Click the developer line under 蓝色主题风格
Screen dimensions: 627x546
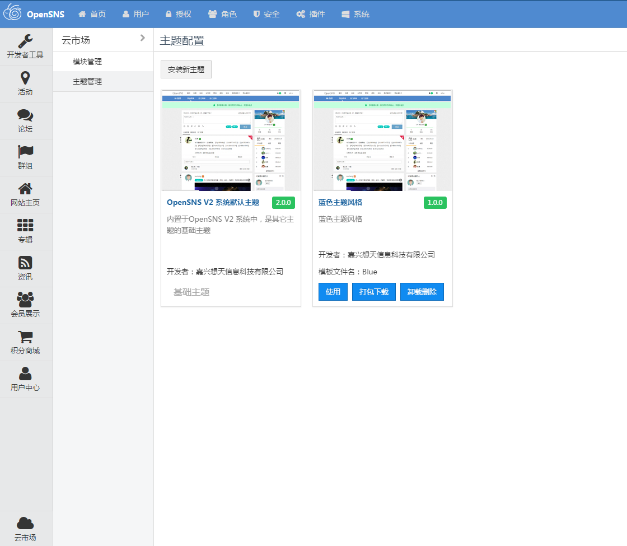click(377, 255)
